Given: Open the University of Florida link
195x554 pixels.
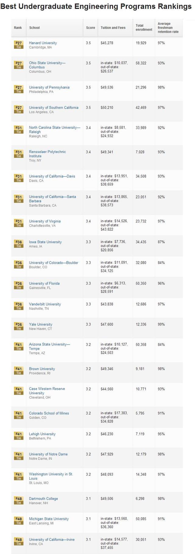Looking at the screenshot, I should [44, 283].
